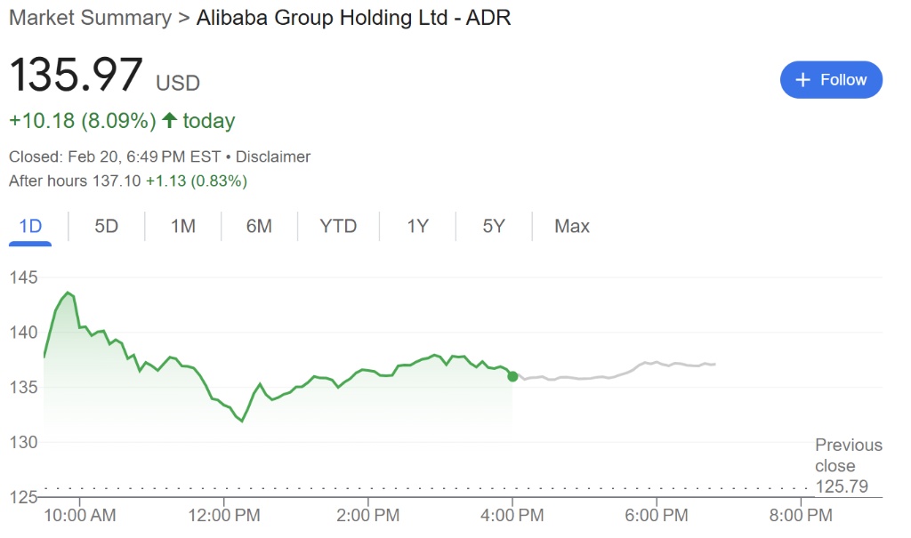Click the 135.97 stock price
This screenshot has height=538, width=911.
click(x=76, y=75)
